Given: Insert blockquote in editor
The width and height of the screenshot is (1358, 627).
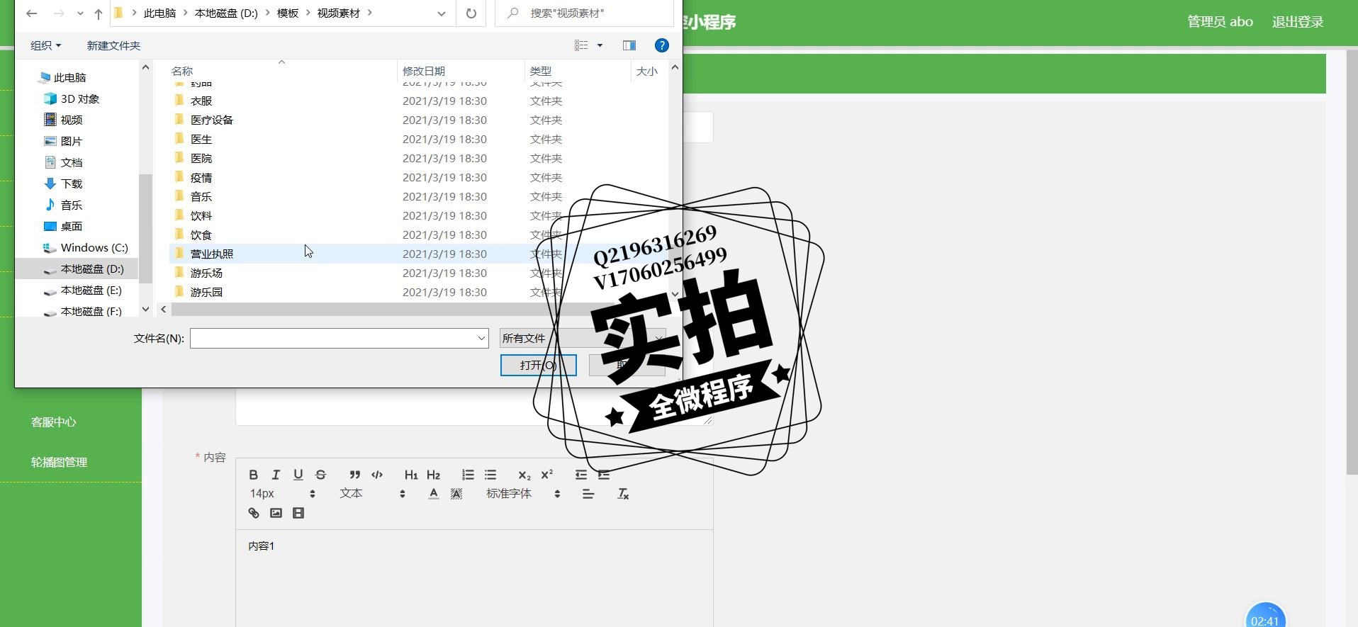Looking at the screenshot, I should click(354, 475).
